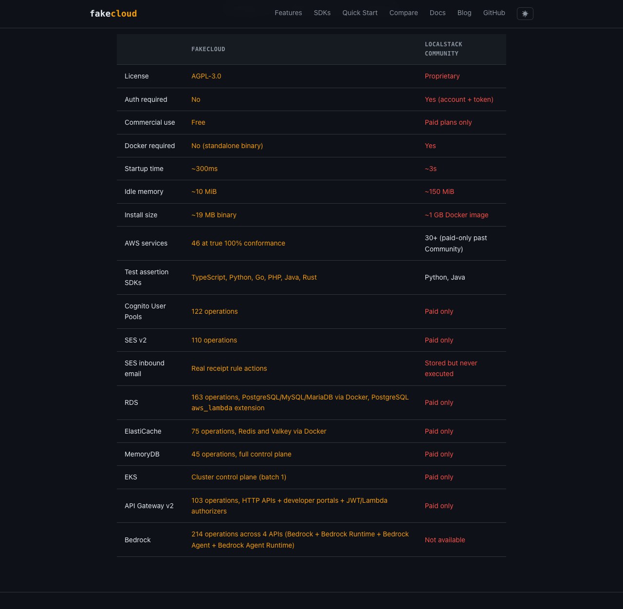Click the 'Paid plans only' cell
The width and height of the screenshot is (623, 609).
(x=448, y=123)
